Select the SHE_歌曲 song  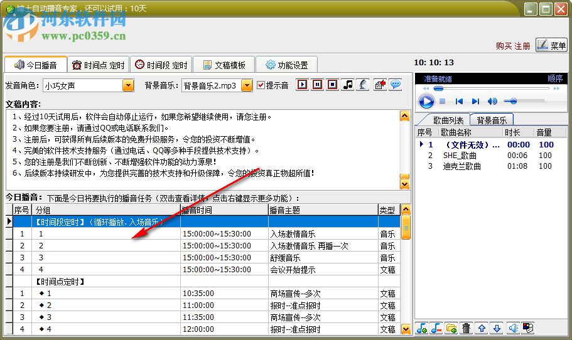[491, 155]
